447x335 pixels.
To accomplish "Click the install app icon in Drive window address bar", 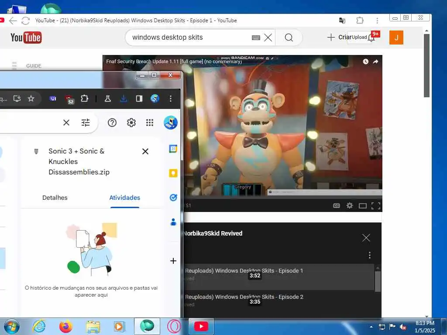I will tap(17, 99).
